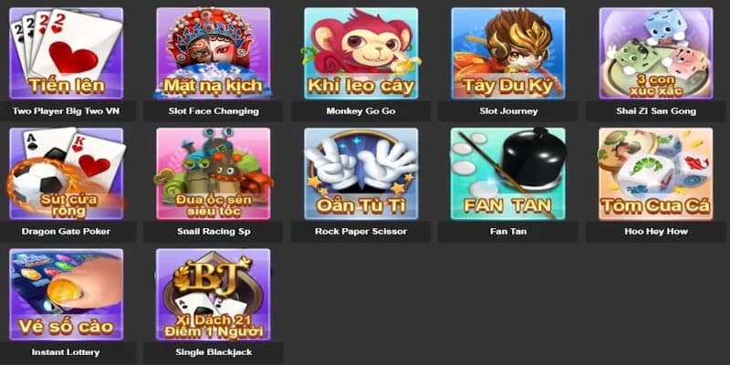Viewport: 730px width, 365px height.
Task: Open the Vé số cào lottery icon
Action: click(66, 294)
